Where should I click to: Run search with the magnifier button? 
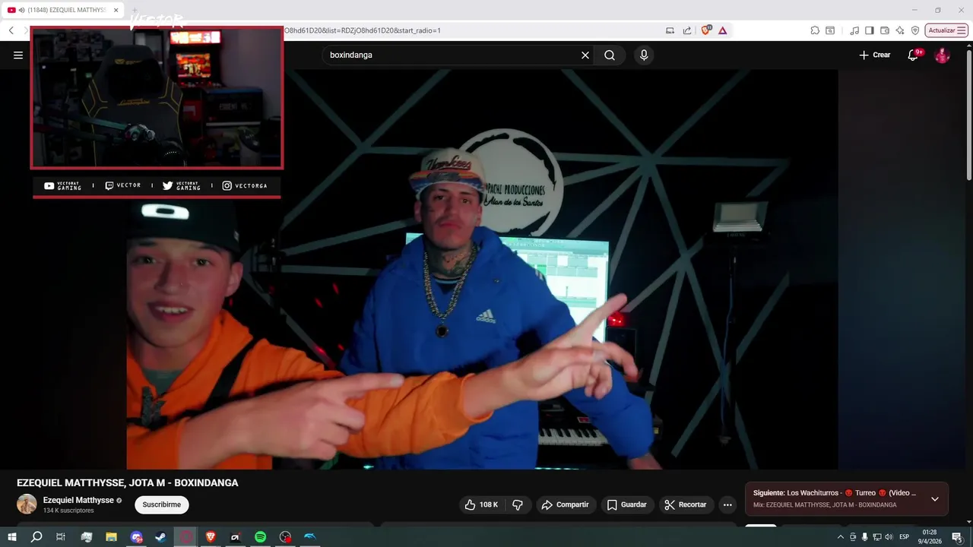pos(610,55)
